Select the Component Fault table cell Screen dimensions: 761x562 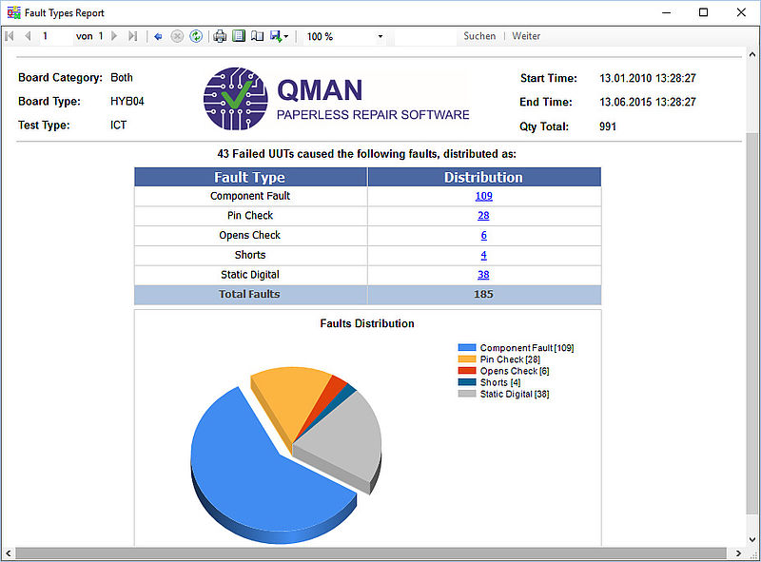pos(250,196)
